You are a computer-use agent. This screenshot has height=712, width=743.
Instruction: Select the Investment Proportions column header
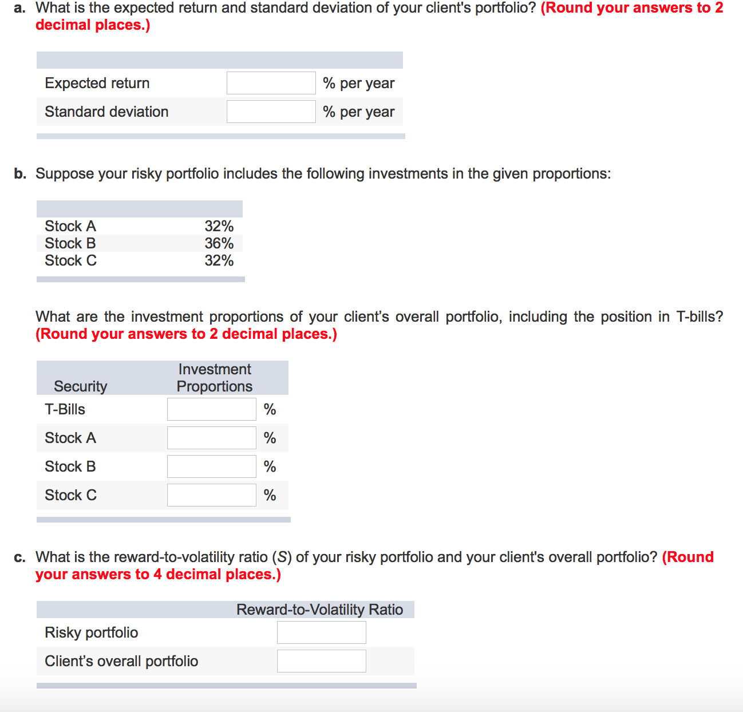tap(214, 377)
